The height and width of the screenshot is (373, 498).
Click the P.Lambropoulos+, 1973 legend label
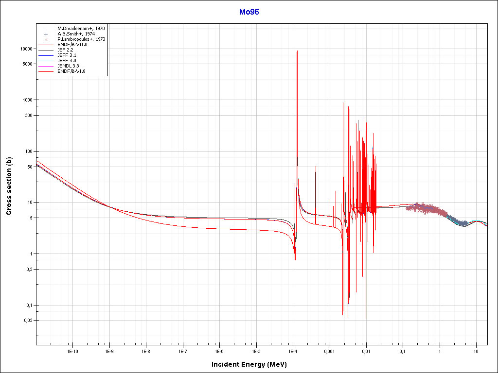click(x=81, y=39)
